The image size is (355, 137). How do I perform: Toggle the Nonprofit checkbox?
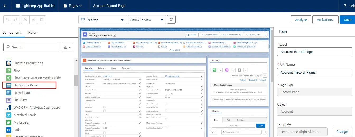pyautogui.click(x=104, y=111)
